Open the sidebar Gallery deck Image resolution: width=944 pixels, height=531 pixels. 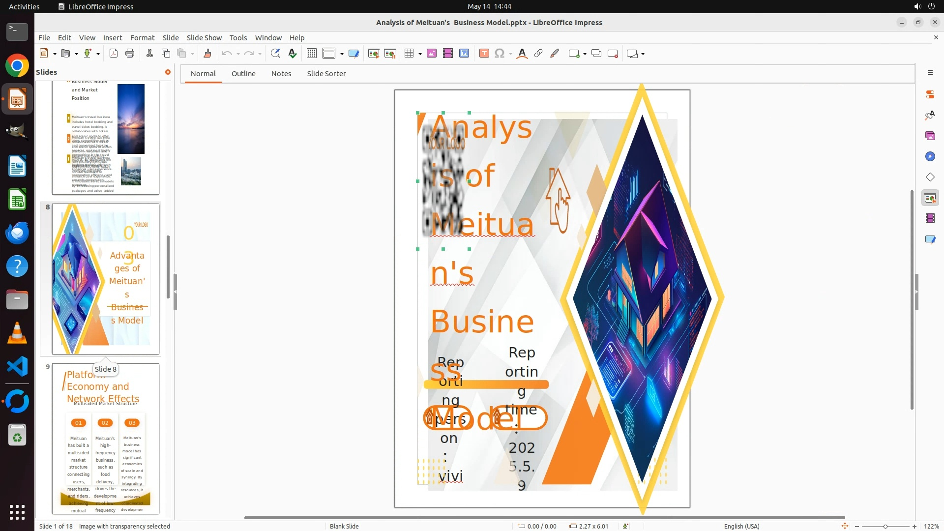(x=930, y=136)
